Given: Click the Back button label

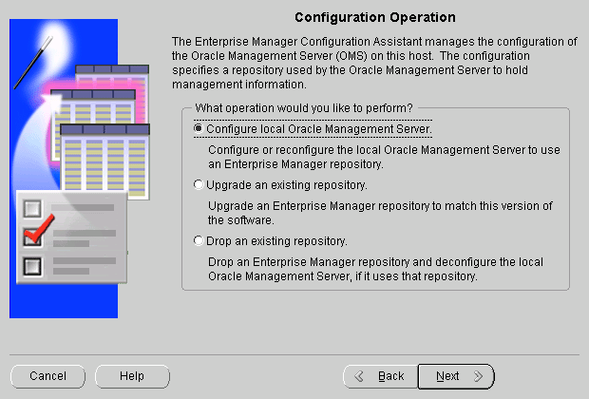Looking at the screenshot, I should tap(390, 376).
